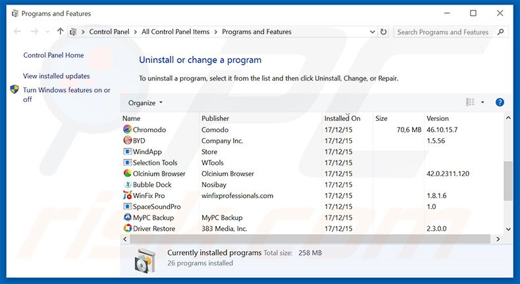
Task: Click the title bar Programs and Features icon
Action: [14, 14]
